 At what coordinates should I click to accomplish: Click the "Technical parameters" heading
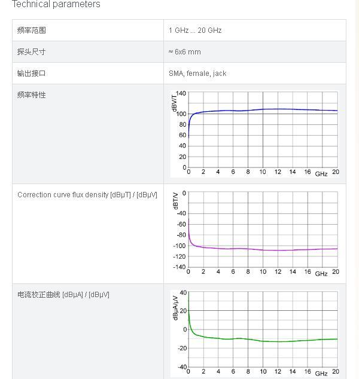(56, 5)
